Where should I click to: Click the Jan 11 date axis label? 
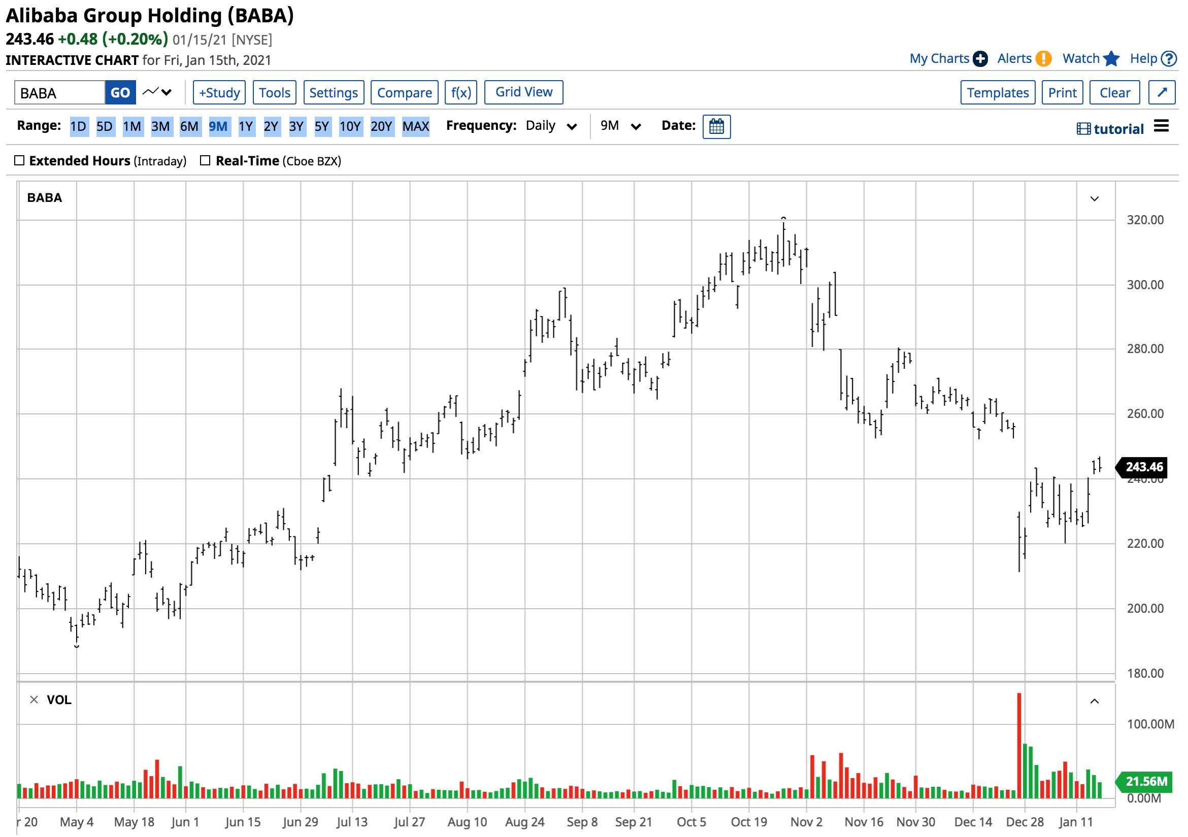(1075, 822)
